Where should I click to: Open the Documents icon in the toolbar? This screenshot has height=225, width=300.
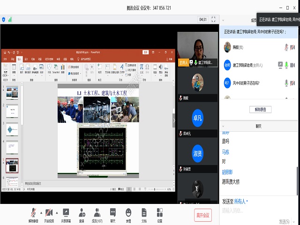[x=144, y=213]
